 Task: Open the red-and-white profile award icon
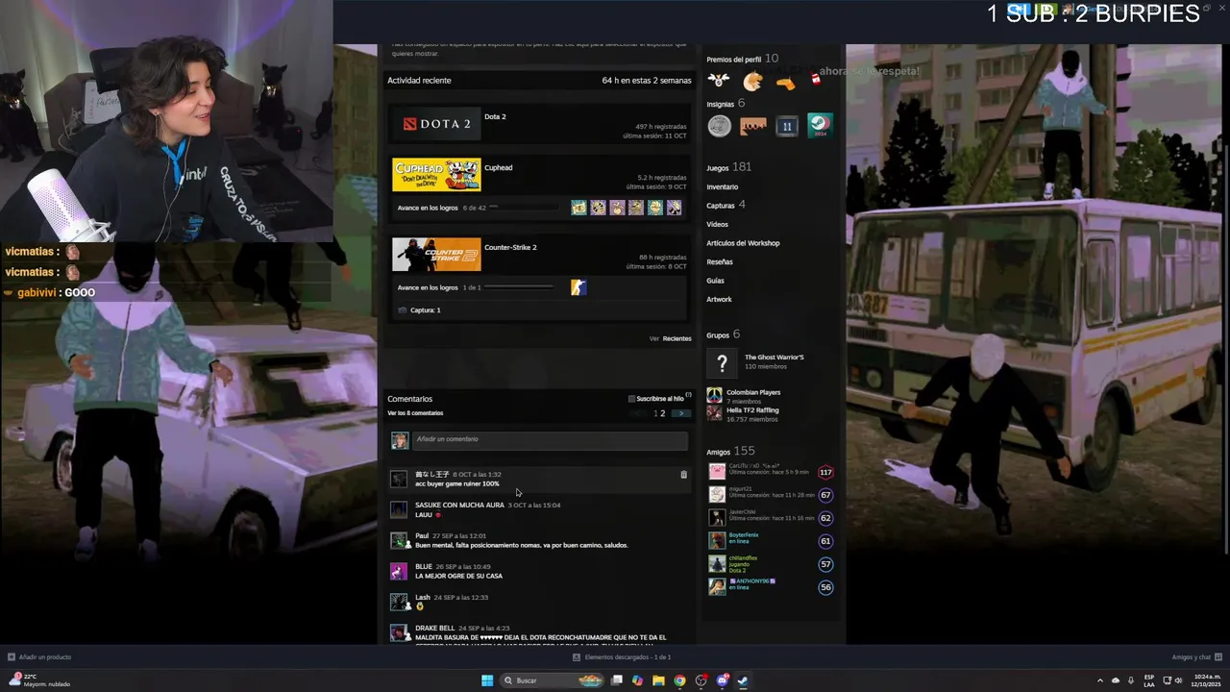816,81
